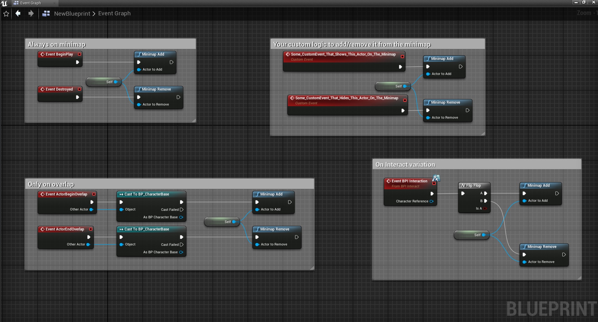
Task: Click the back navigation arrow
Action: click(x=18, y=13)
